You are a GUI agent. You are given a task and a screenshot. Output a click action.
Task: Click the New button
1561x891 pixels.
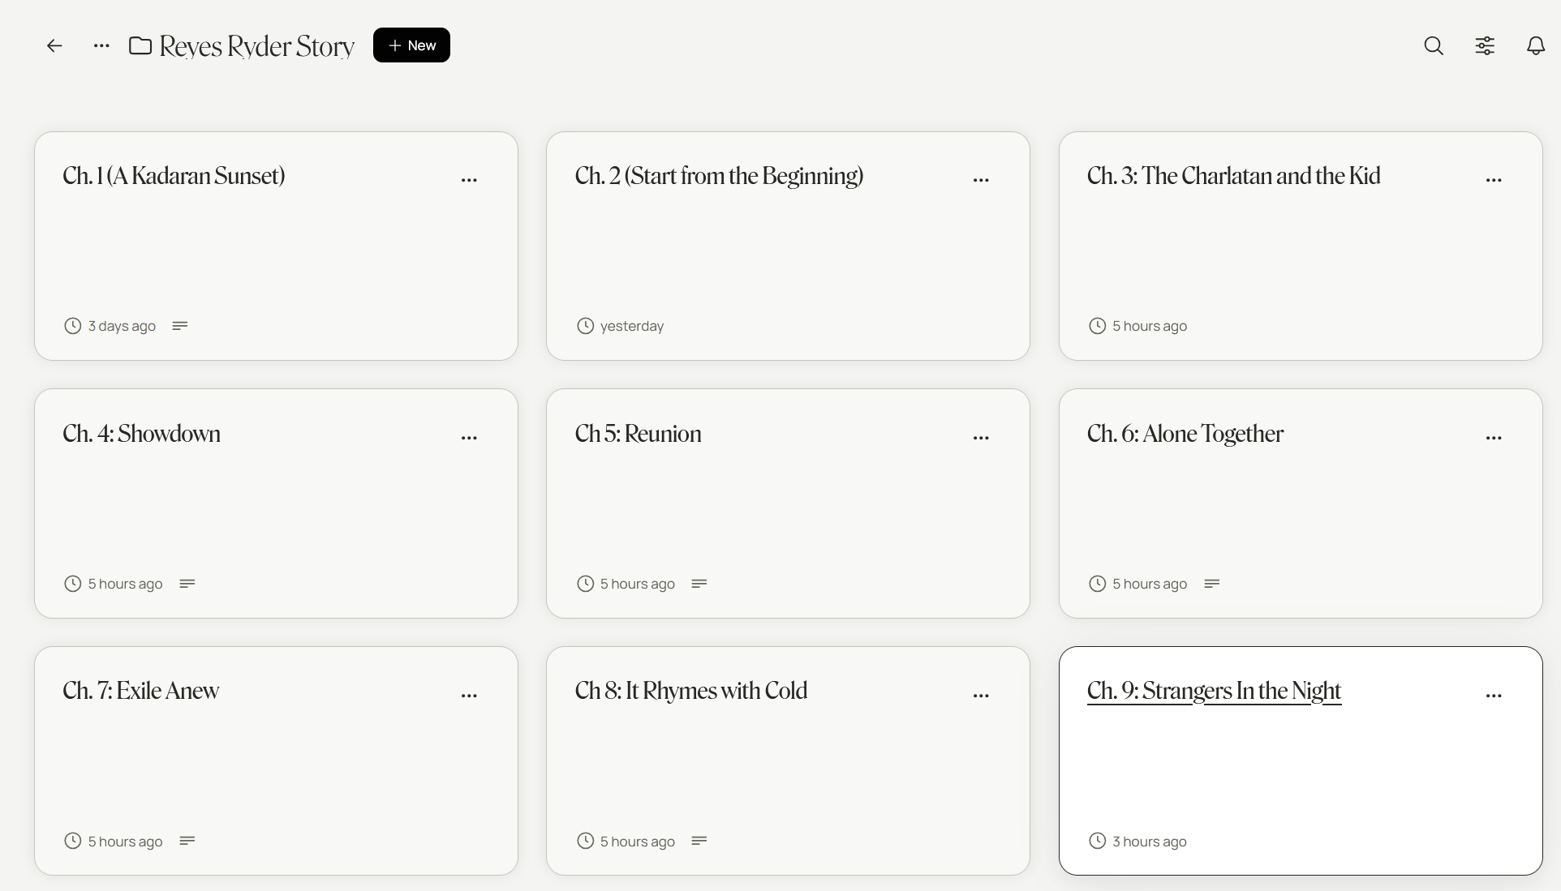411,45
